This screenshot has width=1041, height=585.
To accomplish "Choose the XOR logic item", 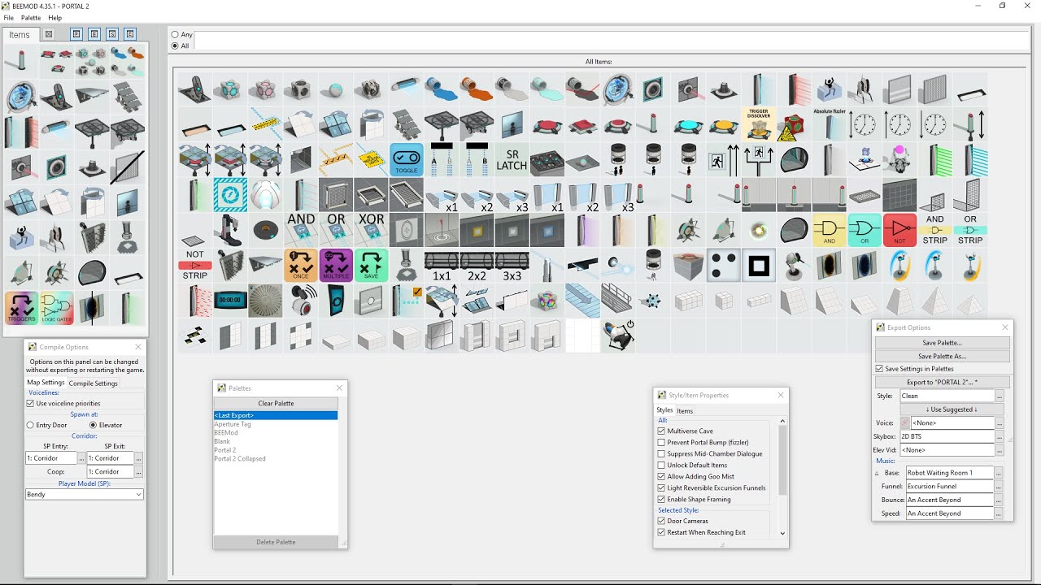I will [372, 230].
